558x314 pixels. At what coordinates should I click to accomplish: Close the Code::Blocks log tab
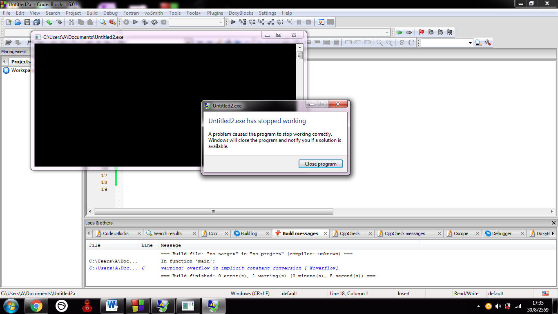[x=139, y=233]
